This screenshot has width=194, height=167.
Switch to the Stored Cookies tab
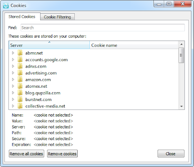point(22,17)
